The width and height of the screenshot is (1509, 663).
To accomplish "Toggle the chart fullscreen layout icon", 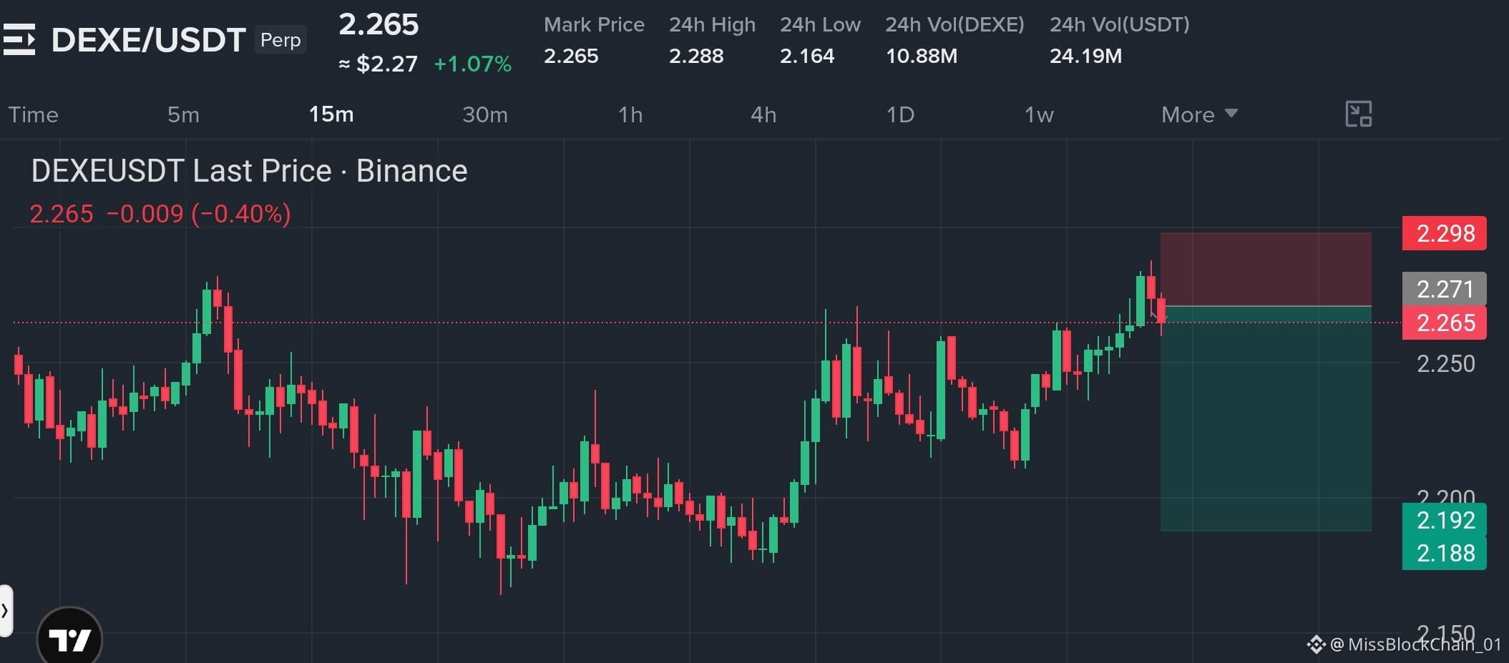I will click(x=1358, y=114).
